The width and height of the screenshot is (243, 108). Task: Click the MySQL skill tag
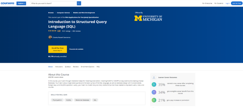tap(69, 100)
